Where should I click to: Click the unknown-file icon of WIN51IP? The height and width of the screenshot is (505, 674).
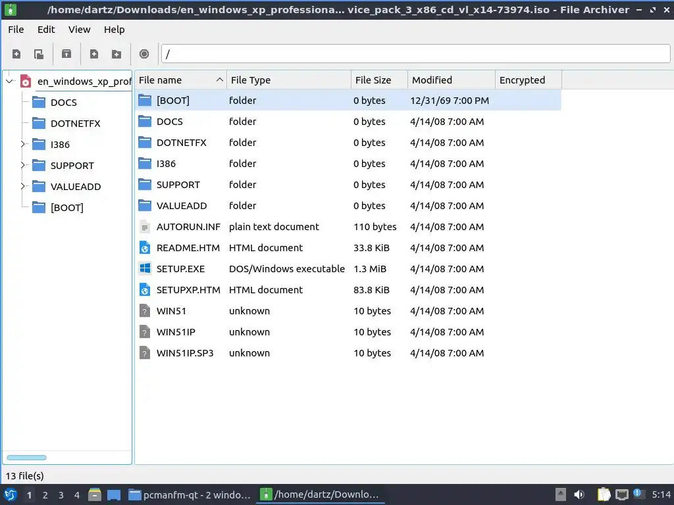tap(145, 332)
